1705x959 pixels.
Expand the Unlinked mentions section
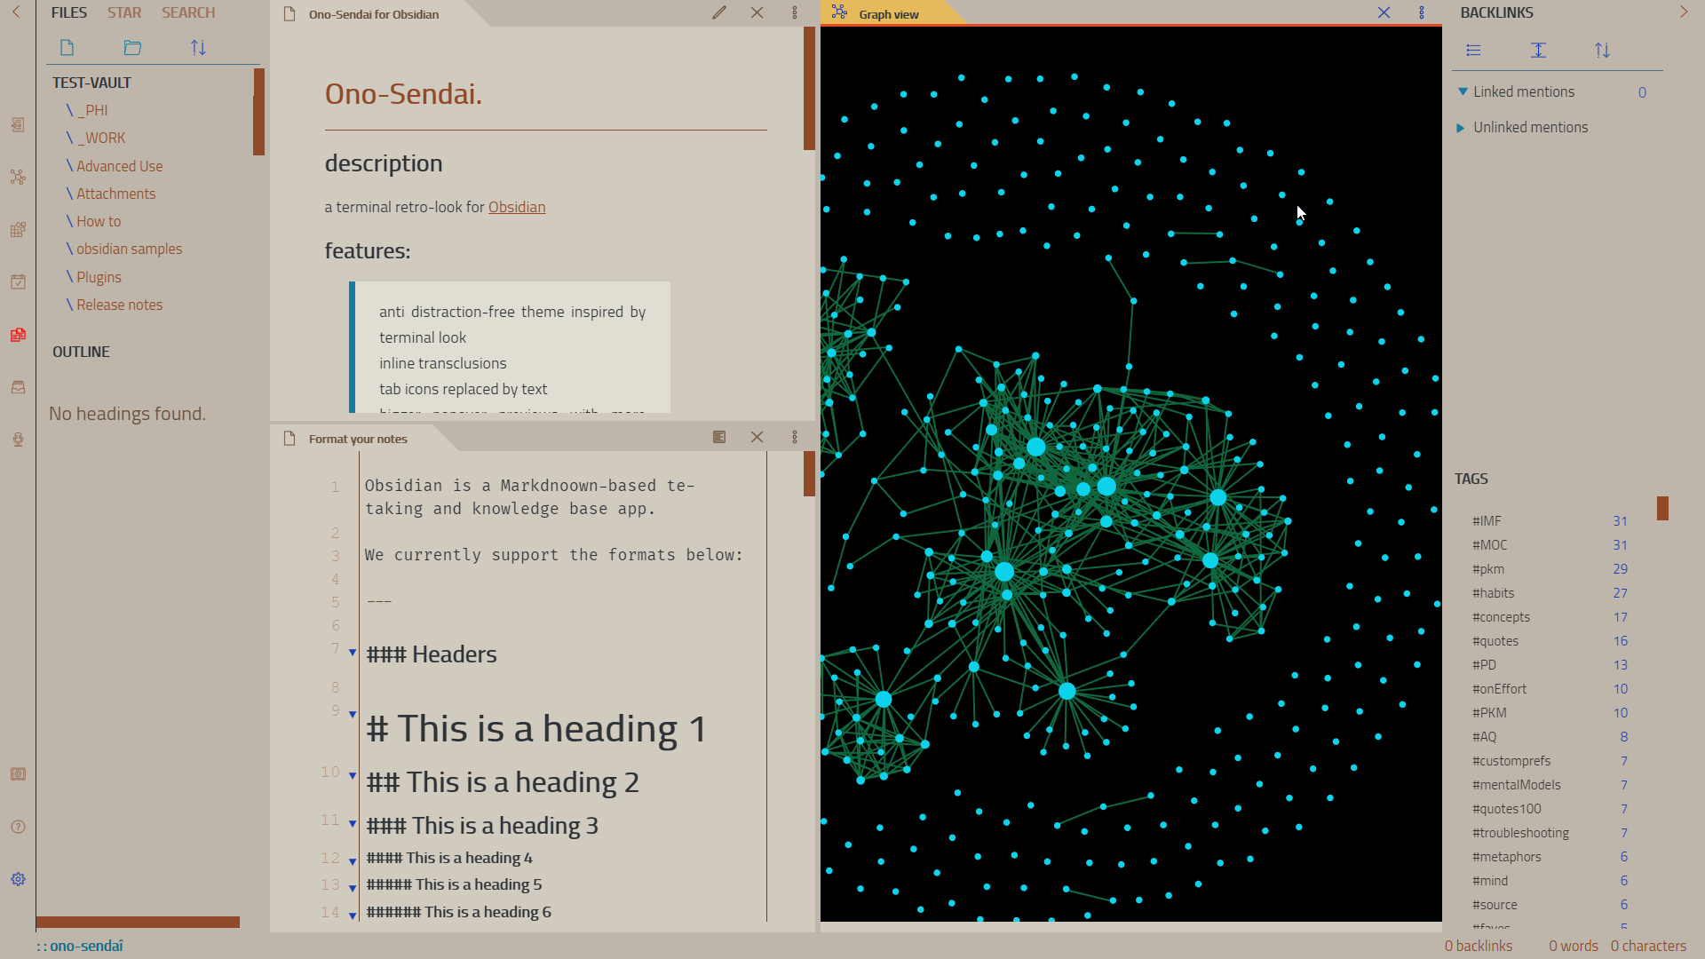tap(1461, 128)
